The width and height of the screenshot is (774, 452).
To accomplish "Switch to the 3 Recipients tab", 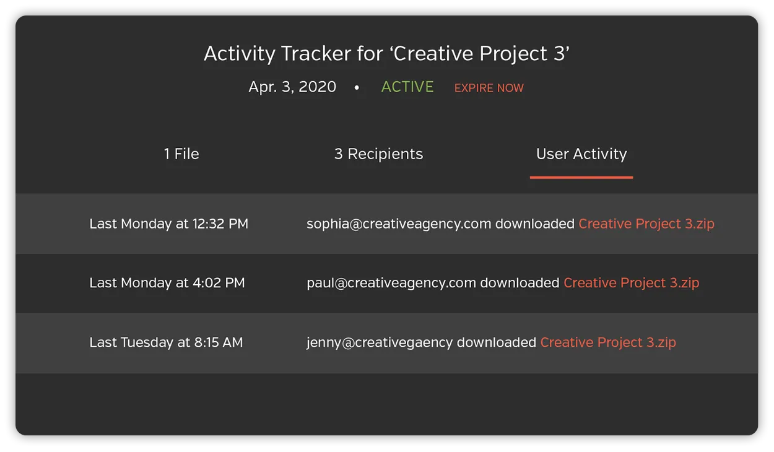I will pyautogui.click(x=378, y=154).
